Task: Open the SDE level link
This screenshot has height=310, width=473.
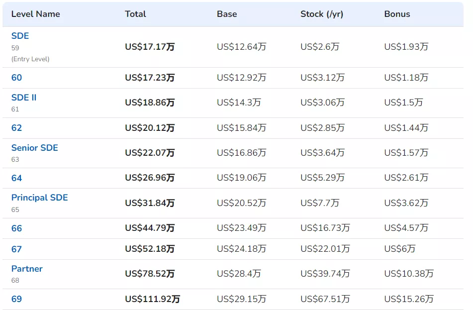Action: point(20,36)
